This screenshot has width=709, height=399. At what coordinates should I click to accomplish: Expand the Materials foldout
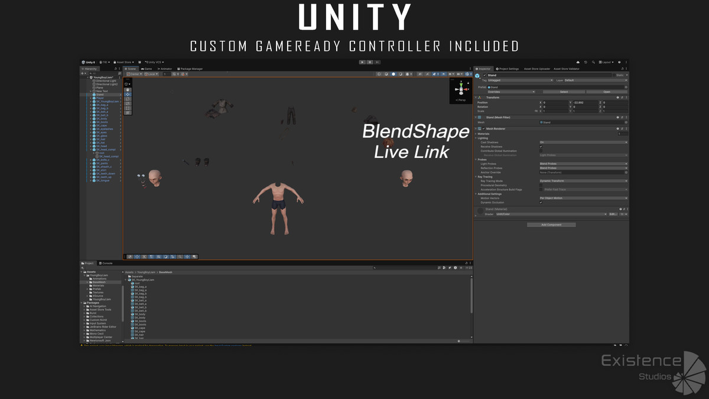476,134
